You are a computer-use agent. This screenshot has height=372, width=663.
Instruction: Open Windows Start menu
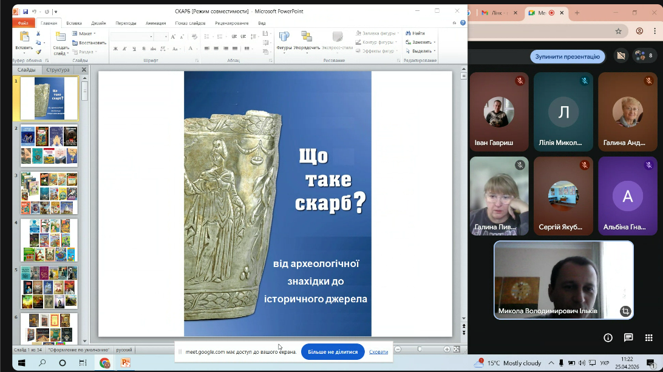pos(22,363)
